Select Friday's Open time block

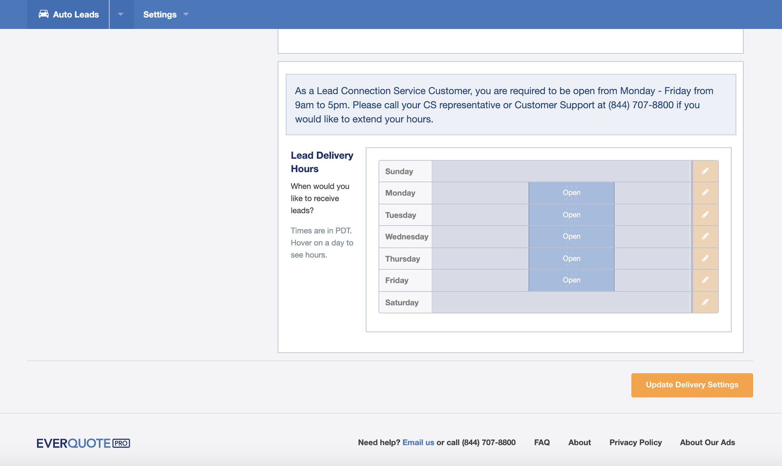(x=571, y=280)
